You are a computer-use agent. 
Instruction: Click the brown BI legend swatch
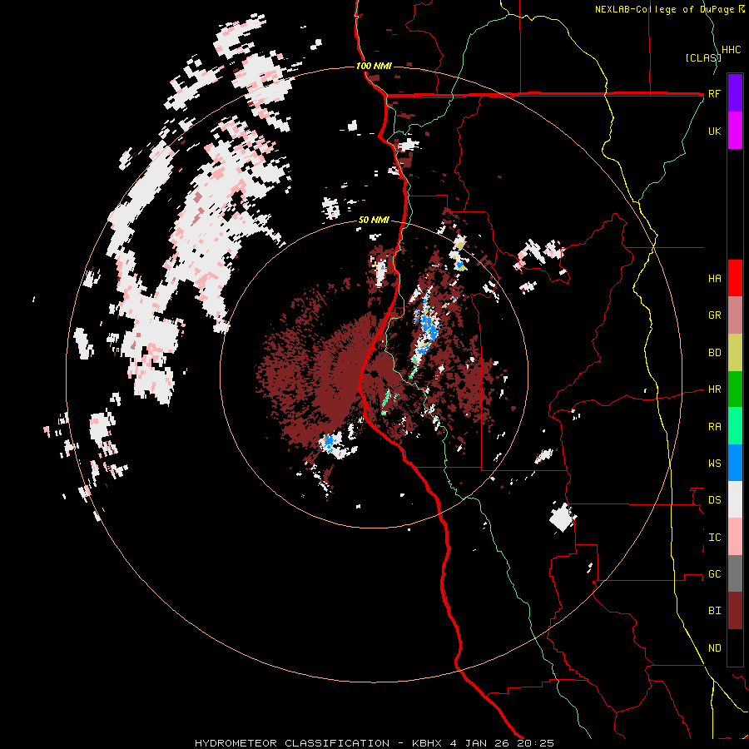pos(735,611)
